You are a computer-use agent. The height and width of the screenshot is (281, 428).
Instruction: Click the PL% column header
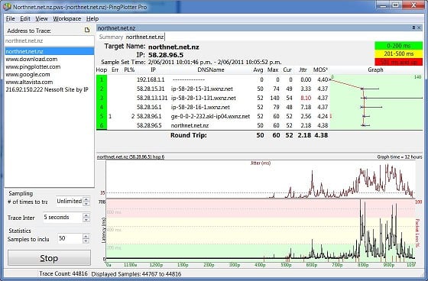point(129,69)
